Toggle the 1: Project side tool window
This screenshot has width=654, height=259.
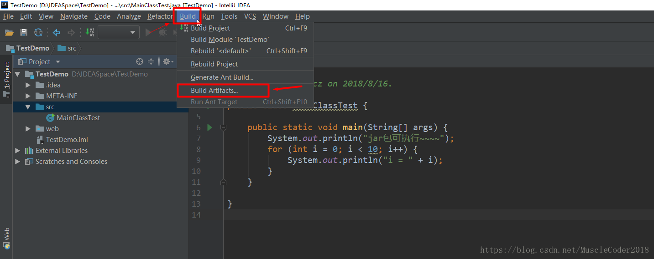6,79
